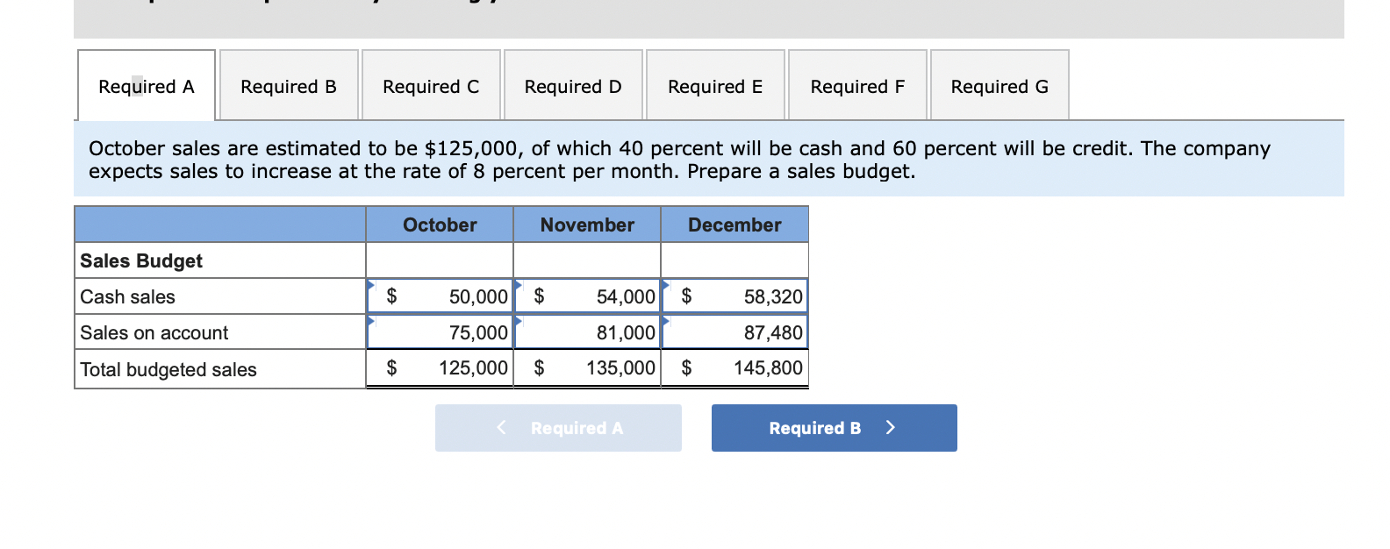The width and height of the screenshot is (1390, 549).
Task: Switch to the Required C tab
Action: [x=431, y=86]
